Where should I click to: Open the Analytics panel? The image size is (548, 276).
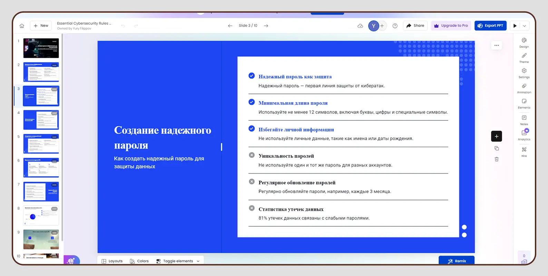click(x=524, y=135)
